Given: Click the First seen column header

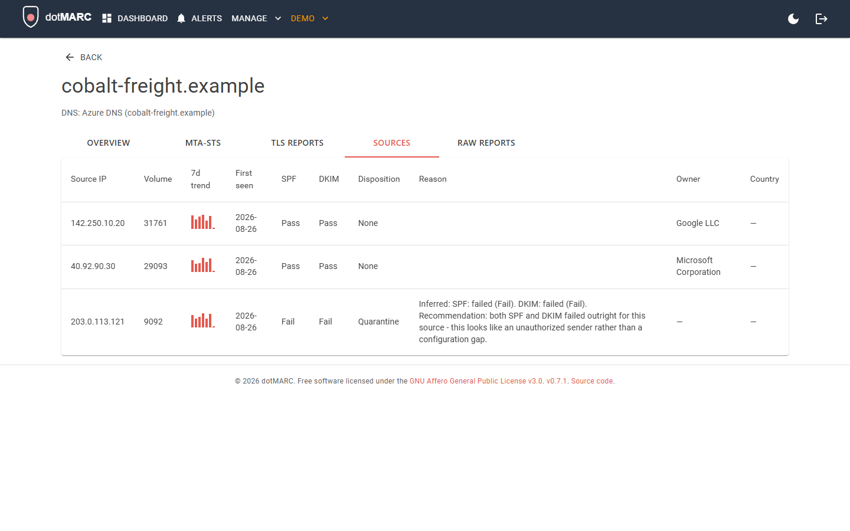Looking at the screenshot, I should [244, 179].
